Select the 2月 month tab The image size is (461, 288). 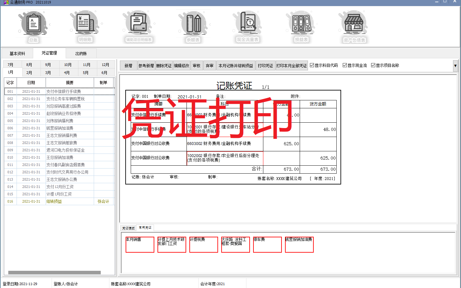[x=29, y=73]
